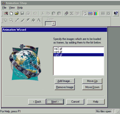Click the Cut scissors icon
The image size is (120, 114).
(x=43, y=13)
